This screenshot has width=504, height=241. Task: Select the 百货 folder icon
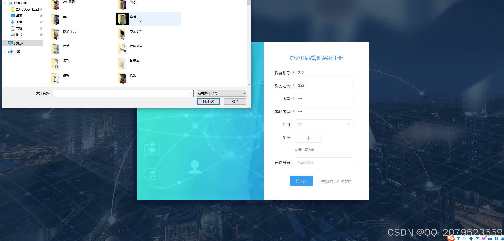tap(122, 19)
